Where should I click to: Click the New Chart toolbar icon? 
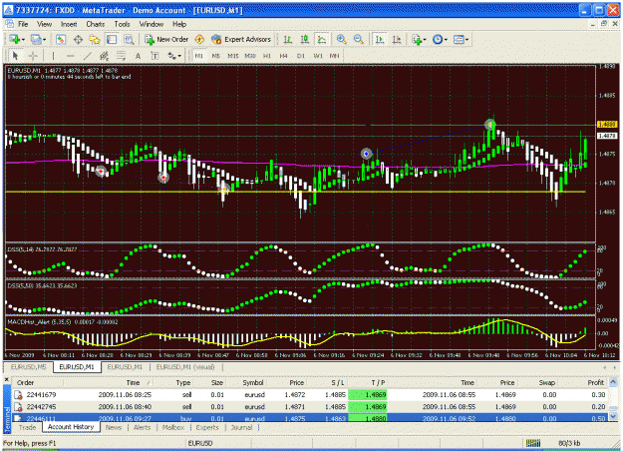point(17,39)
